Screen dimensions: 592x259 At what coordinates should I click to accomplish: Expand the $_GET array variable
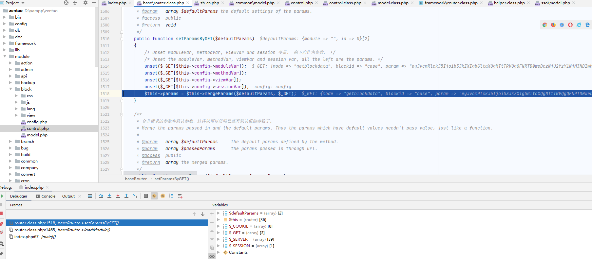click(219, 233)
